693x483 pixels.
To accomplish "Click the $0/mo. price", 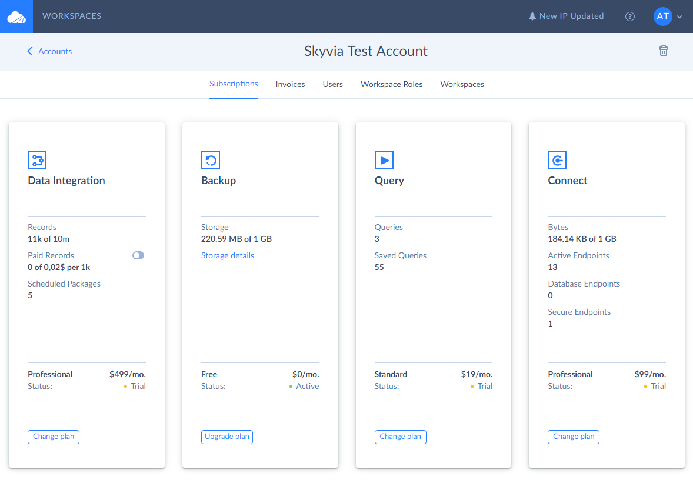I will [306, 374].
